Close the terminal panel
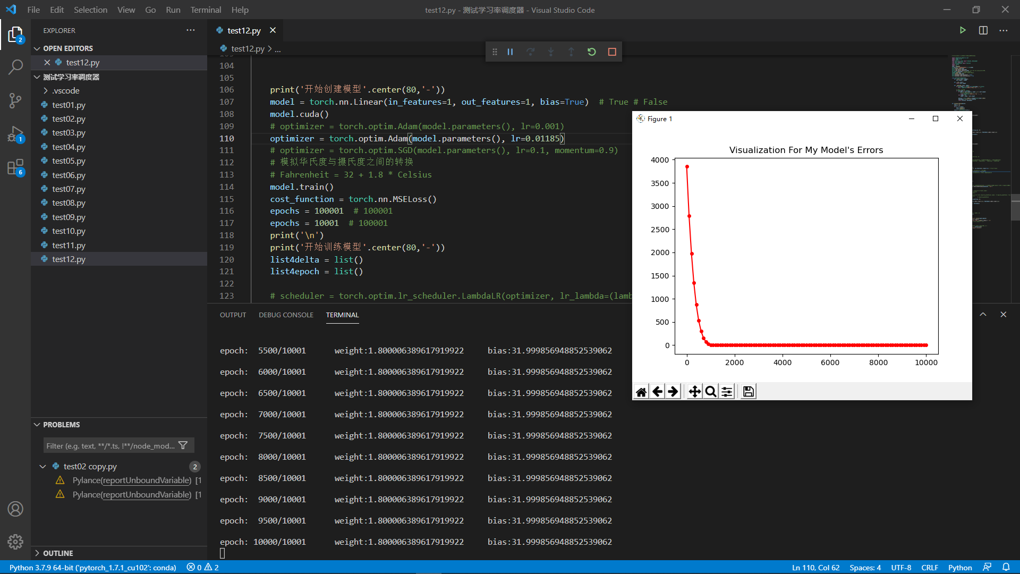The width and height of the screenshot is (1020, 574). click(1003, 315)
